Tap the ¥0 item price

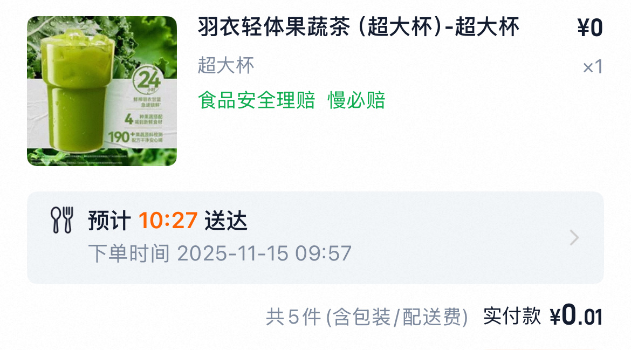[x=590, y=28]
